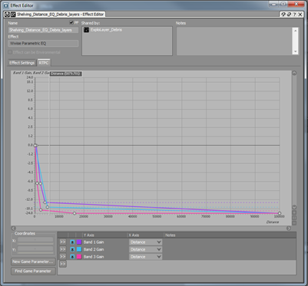
Task: Click the graph scroll-up arrow at top right
Action: pyautogui.click(x=294, y=73)
